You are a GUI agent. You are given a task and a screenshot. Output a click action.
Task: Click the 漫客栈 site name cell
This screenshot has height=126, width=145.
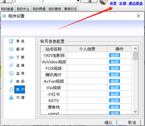point(54,107)
